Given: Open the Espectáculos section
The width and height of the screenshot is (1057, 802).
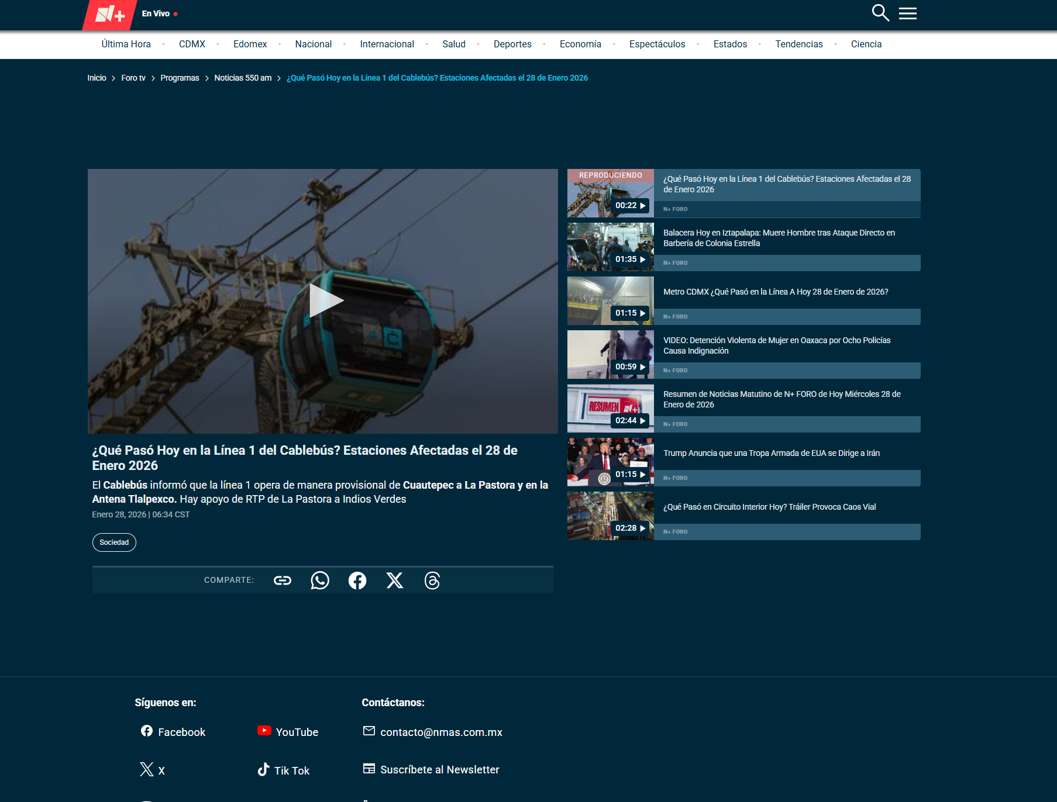Looking at the screenshot, I should click(x=657, y=44).
